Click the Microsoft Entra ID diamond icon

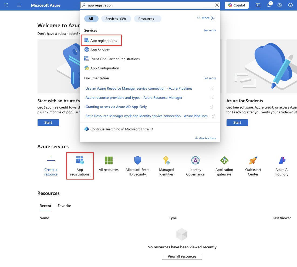87,129
